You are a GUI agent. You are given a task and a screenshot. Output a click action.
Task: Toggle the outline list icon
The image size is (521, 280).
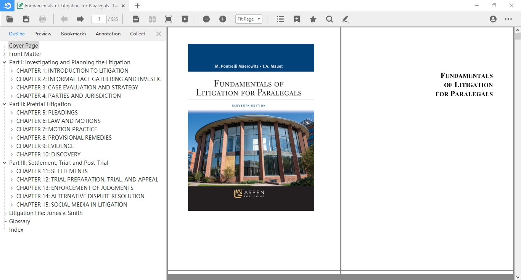(x=280, y=19)
